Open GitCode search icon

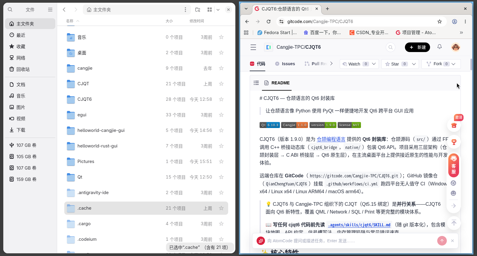click(x=391, y=47)
